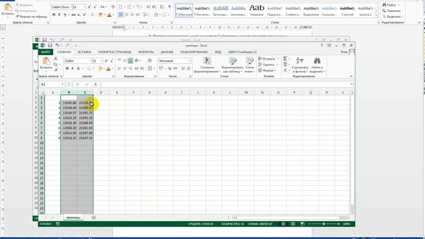Apply Excel red font color

108,68
